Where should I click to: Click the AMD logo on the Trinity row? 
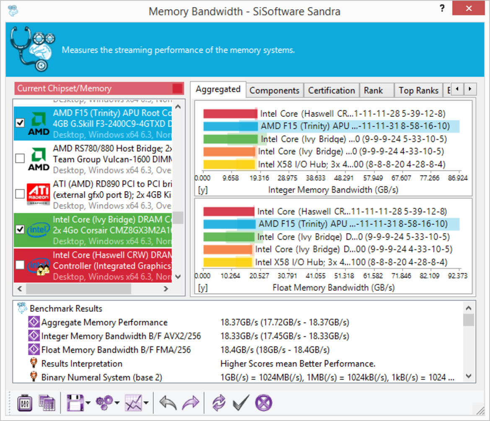pos(39,124)
